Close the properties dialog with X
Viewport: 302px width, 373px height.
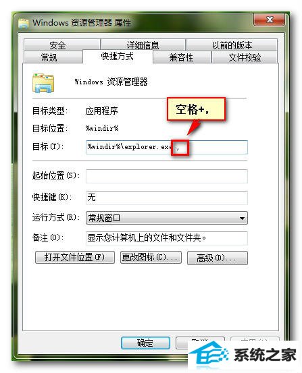[269, 20]
